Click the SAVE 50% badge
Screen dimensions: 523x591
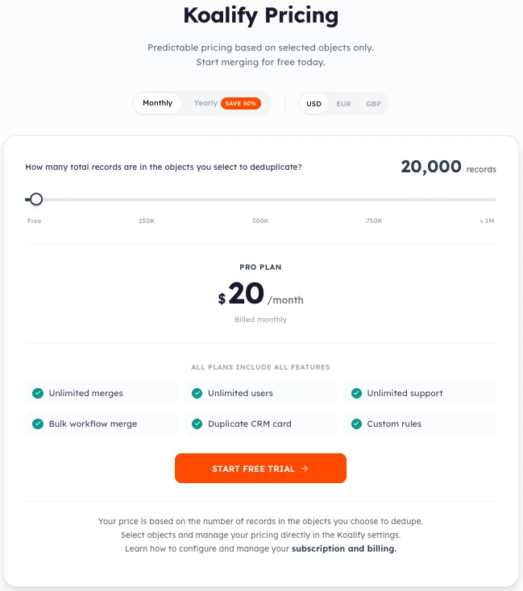pyautogui.click(x=241, y=104)
